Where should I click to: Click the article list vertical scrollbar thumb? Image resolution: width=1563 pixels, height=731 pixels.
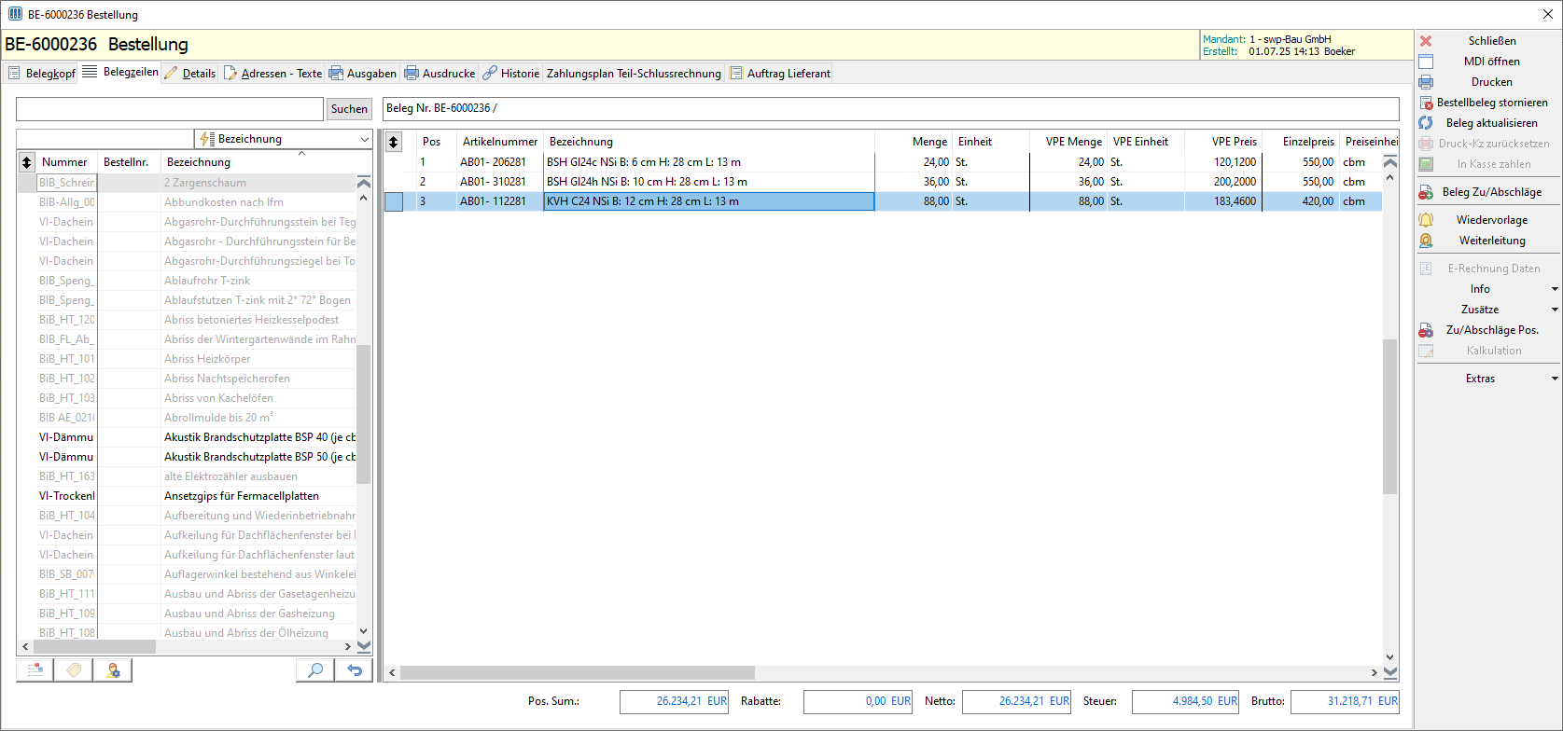pos(364,414)
